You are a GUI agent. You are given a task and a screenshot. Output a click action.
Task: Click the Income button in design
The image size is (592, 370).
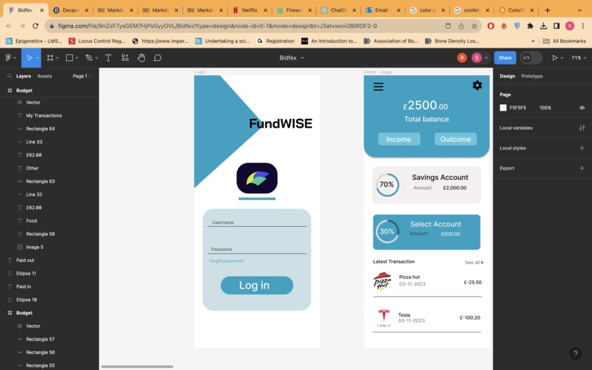(399, 139)
